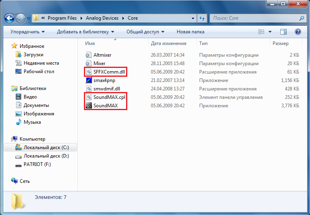
Task: Click the smax4pnp file name
Action: point(104,80)
